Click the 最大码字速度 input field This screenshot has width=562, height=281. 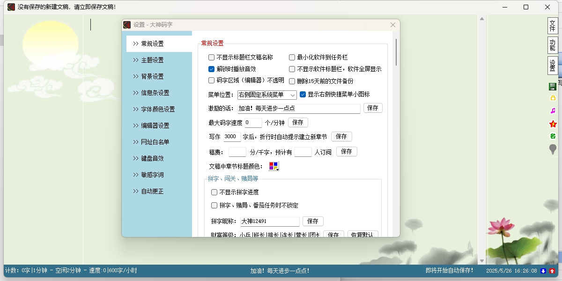(x=253, y=123)
